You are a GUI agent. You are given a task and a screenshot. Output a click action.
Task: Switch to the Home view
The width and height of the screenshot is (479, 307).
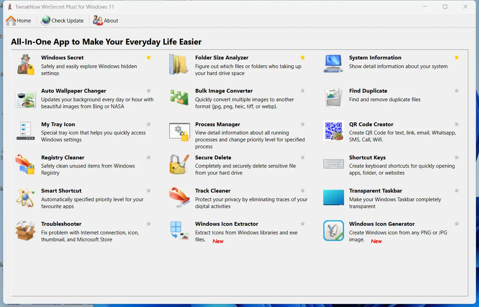(x=19, y=20)
